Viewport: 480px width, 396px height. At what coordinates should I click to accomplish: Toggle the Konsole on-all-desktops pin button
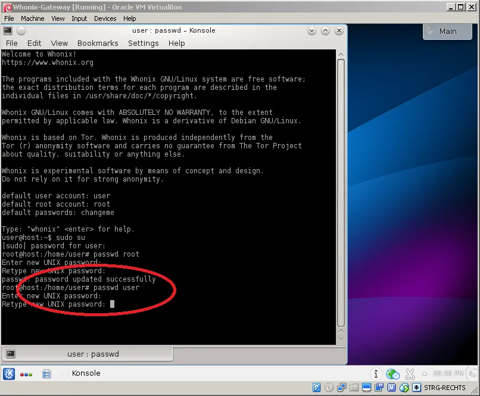click(21, 30)
